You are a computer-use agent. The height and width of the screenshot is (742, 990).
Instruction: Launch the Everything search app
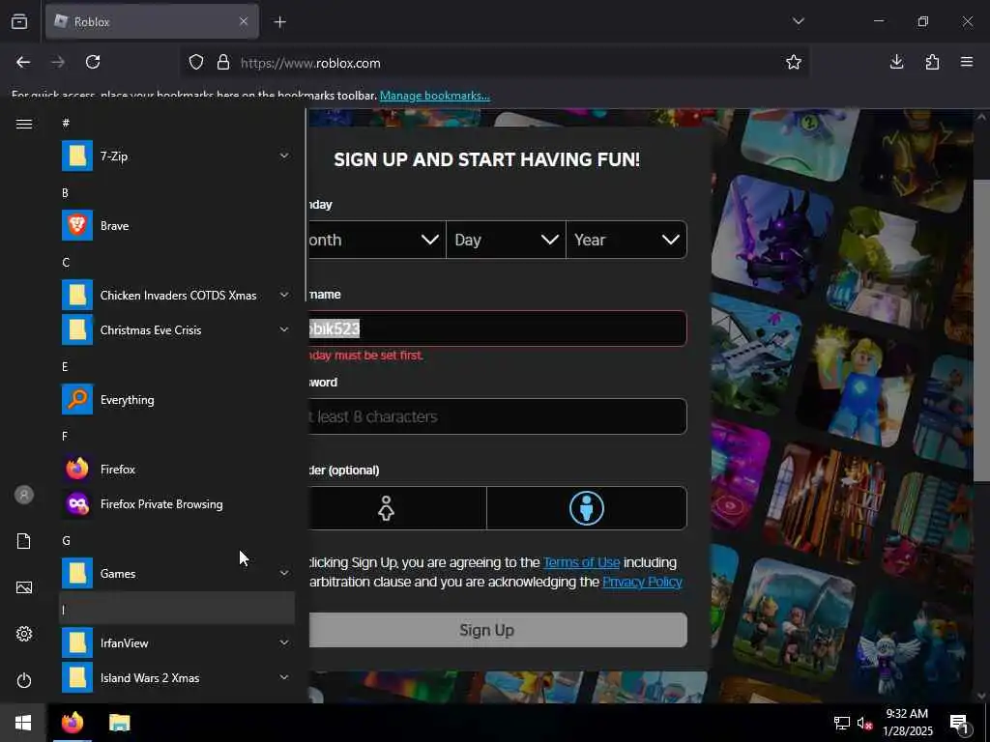pyautogui.click(x=177, y=399)
